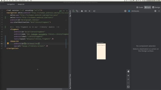Open the Tools menu in menu bar
This screenshot has height=90, width=161.
click(x=28, y=0)
